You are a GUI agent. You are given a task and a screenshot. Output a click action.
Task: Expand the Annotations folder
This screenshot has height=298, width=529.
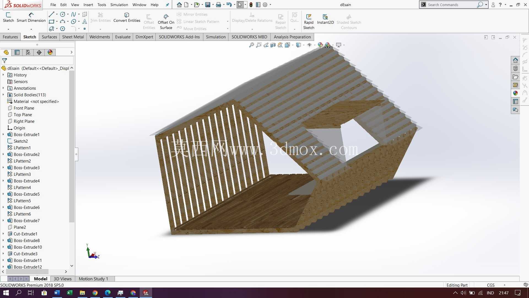pyautogui.click(x=3, y=88)
